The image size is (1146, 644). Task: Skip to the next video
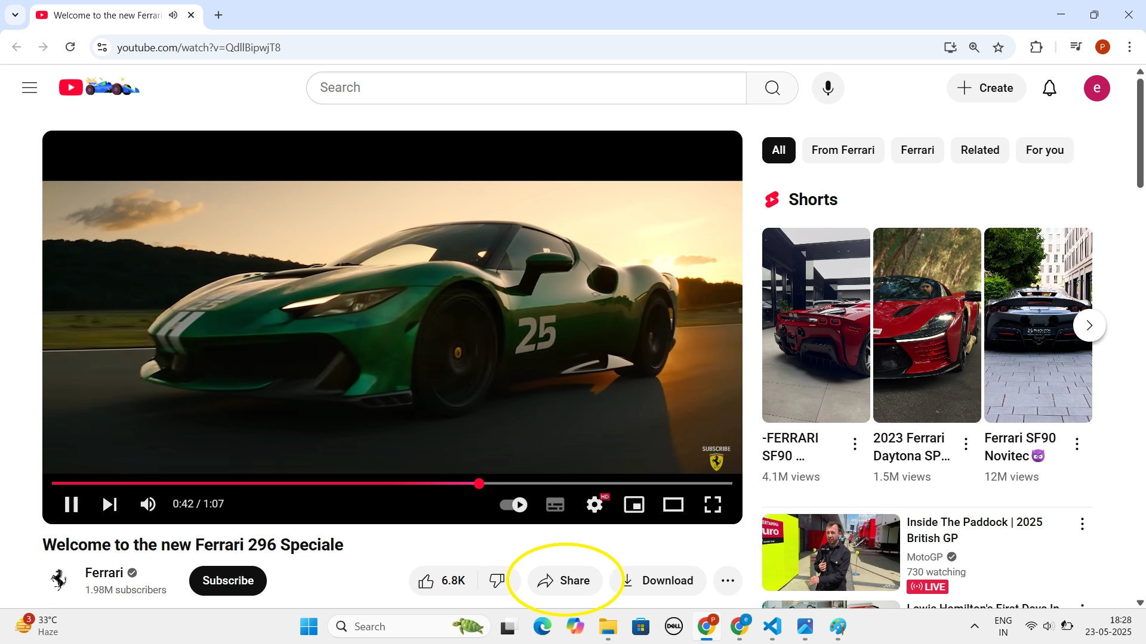[x=109, y=504]
